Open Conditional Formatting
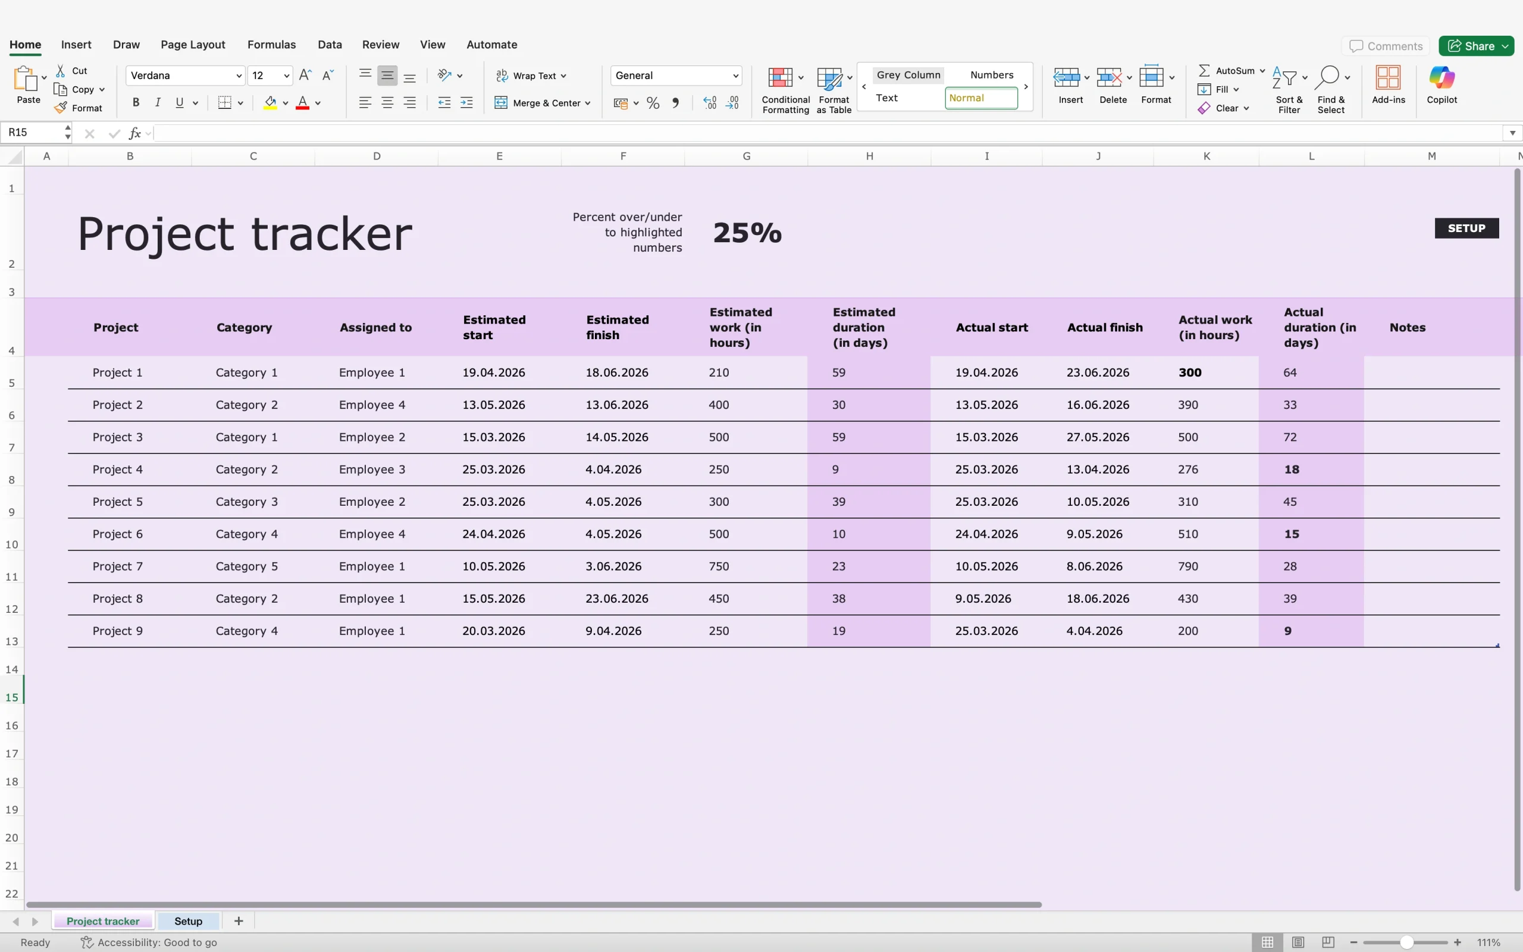Viewport: 1523px width, 952px height. point(785,90)
